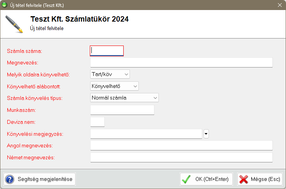
Task: Click the Deviza nem input box
Action: pos(97,122)
